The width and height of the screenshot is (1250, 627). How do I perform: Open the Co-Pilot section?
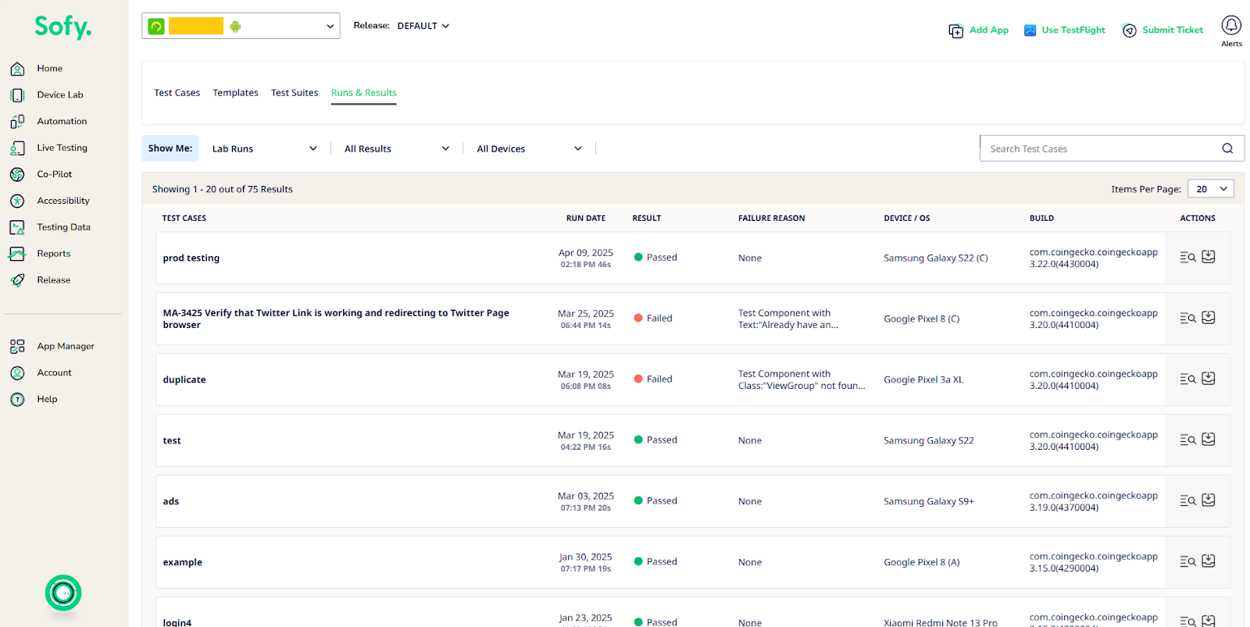(x=54, y=175)
